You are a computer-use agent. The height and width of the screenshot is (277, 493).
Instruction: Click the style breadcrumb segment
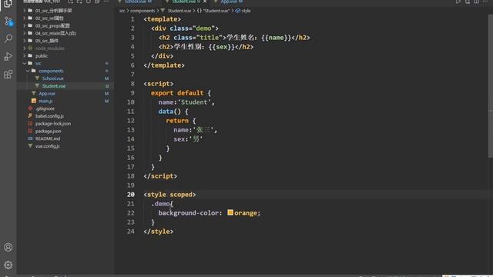(x=246, y=11)
